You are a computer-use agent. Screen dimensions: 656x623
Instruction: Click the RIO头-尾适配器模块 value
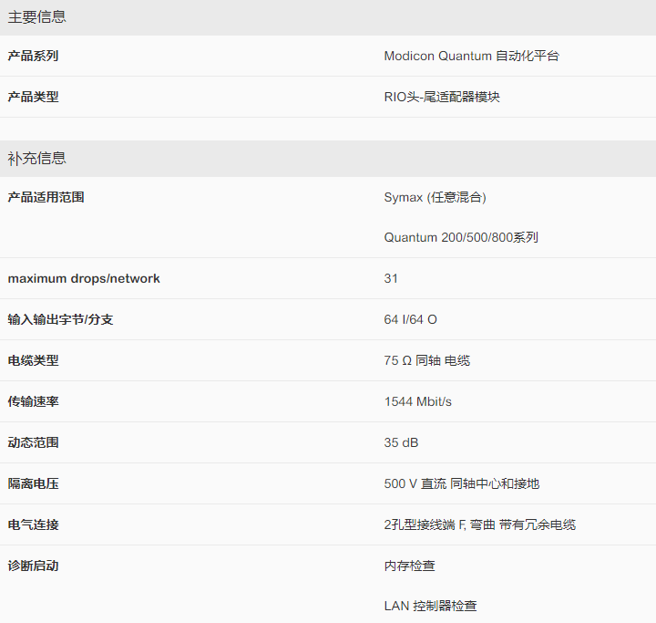pyautogui.click(x=442, y=97)
